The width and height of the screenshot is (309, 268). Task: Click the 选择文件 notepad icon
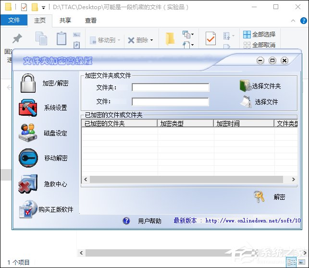[246, 102]
